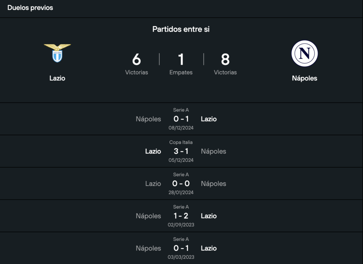The width and height of the screenshot is (363, 264).
Task: Open the 0 - 1 score from 08/12/2024
Action: pos(181,119)
